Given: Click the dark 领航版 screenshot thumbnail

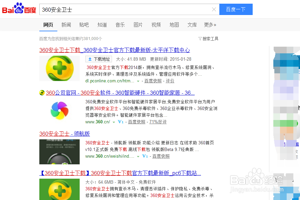Looking at the screenshot, I should click(x=60, y=152).
